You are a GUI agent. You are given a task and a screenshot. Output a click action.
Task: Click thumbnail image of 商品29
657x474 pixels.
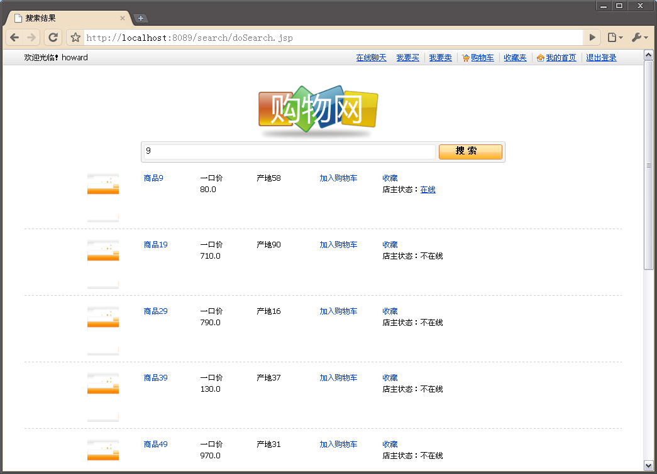coord(103,330)
